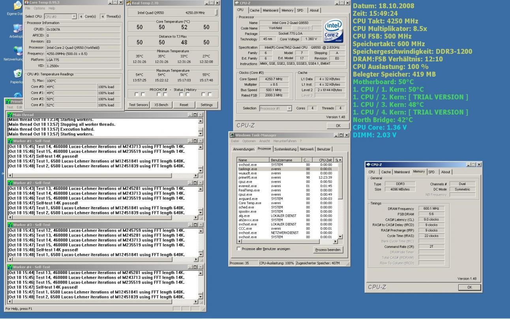Click OK in the CPU-Z memory window
The height and width of the screenshot is (319, 510).
coord(469,287)
